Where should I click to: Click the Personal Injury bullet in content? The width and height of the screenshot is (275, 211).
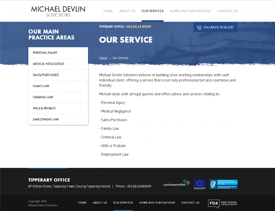(x=112, y=103)
